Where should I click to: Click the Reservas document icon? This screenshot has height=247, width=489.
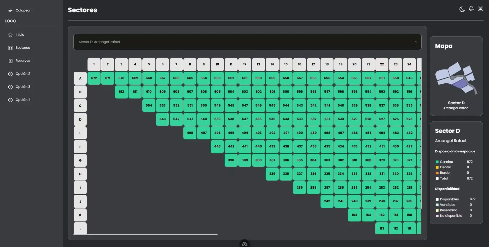tap(10, 60)
